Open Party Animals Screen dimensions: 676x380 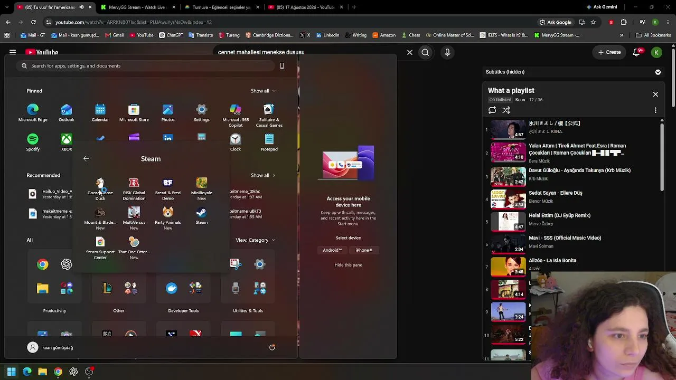tap(167, 218)
